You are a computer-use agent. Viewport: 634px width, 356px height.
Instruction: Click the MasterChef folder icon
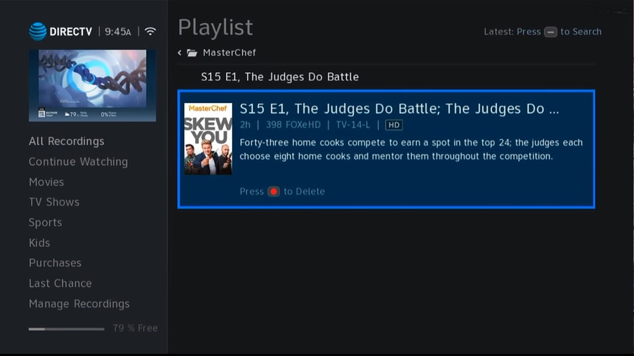[192, 52]
